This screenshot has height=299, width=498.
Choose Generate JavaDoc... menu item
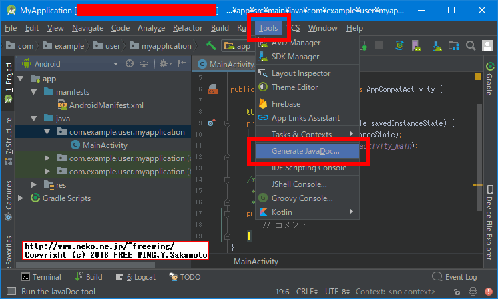click(307, 151)
